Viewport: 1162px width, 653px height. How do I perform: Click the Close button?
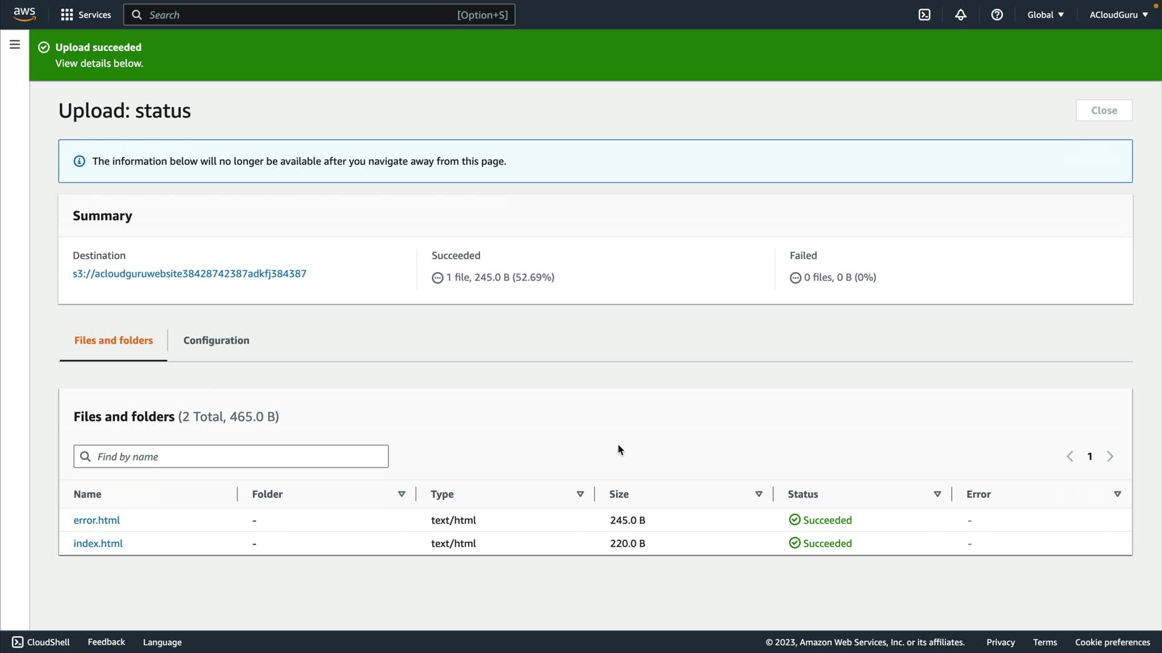point(1103,111)
